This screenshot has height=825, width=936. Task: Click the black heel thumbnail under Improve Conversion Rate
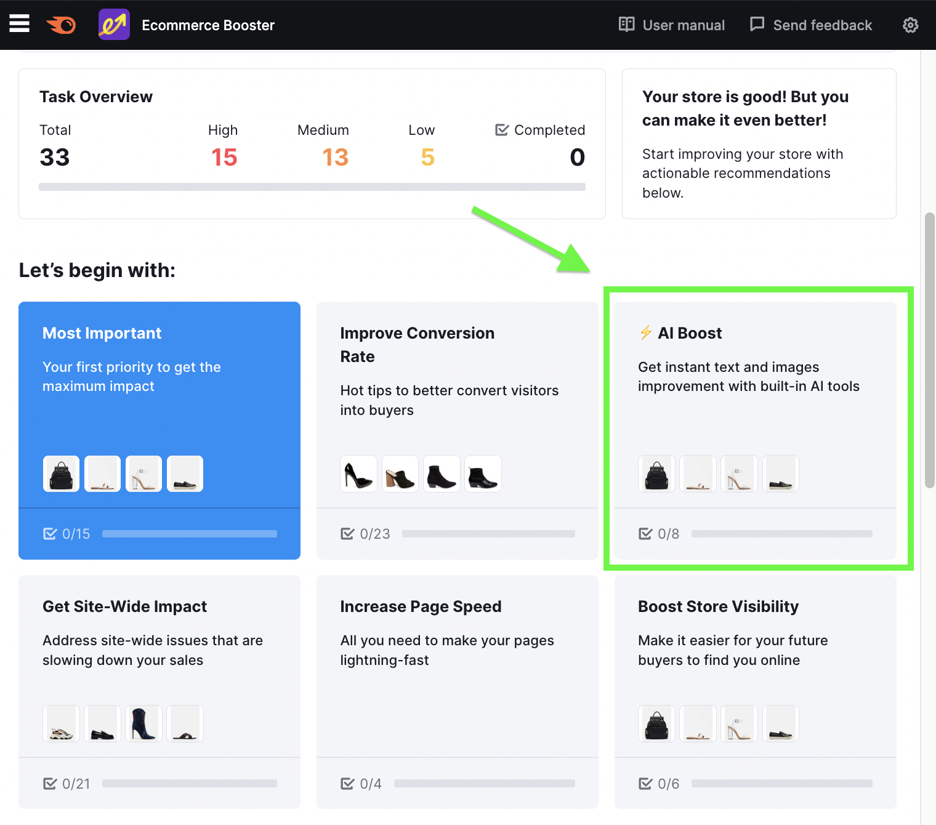[x=358, y=473]
